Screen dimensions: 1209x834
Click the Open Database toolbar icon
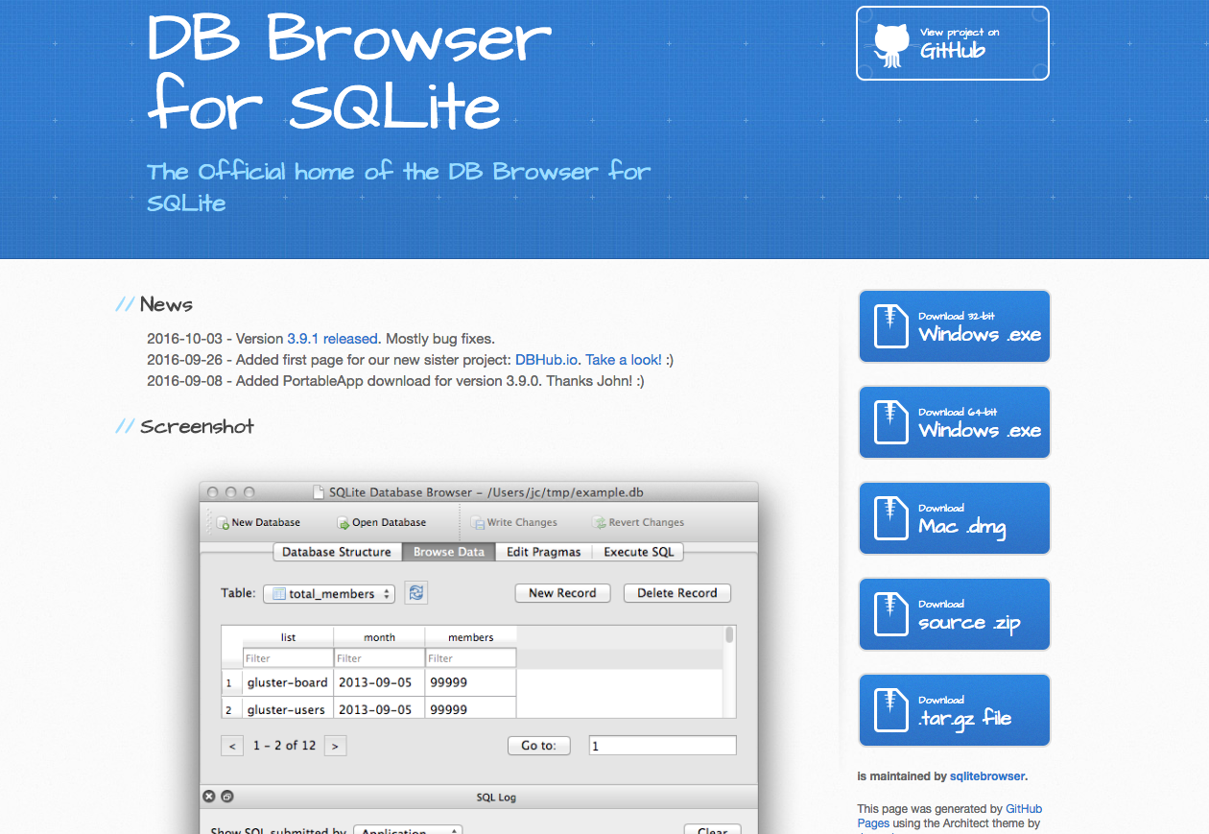(344, 523)
